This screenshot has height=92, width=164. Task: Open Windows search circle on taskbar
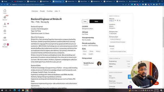[6, 90]
